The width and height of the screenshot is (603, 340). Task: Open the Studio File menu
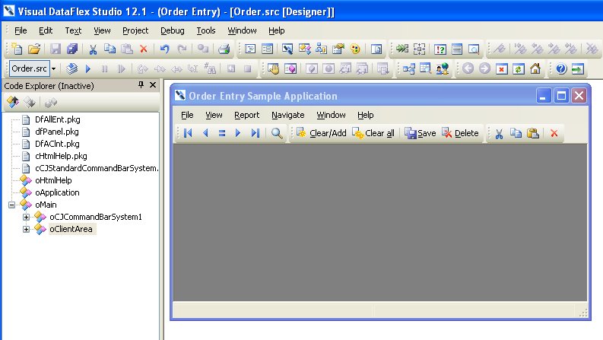click(21, 30)
